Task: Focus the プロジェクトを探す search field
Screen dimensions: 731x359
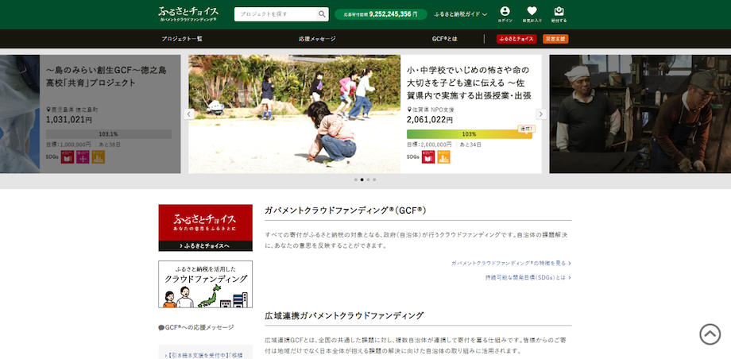Action: click(x=276, y=14)
